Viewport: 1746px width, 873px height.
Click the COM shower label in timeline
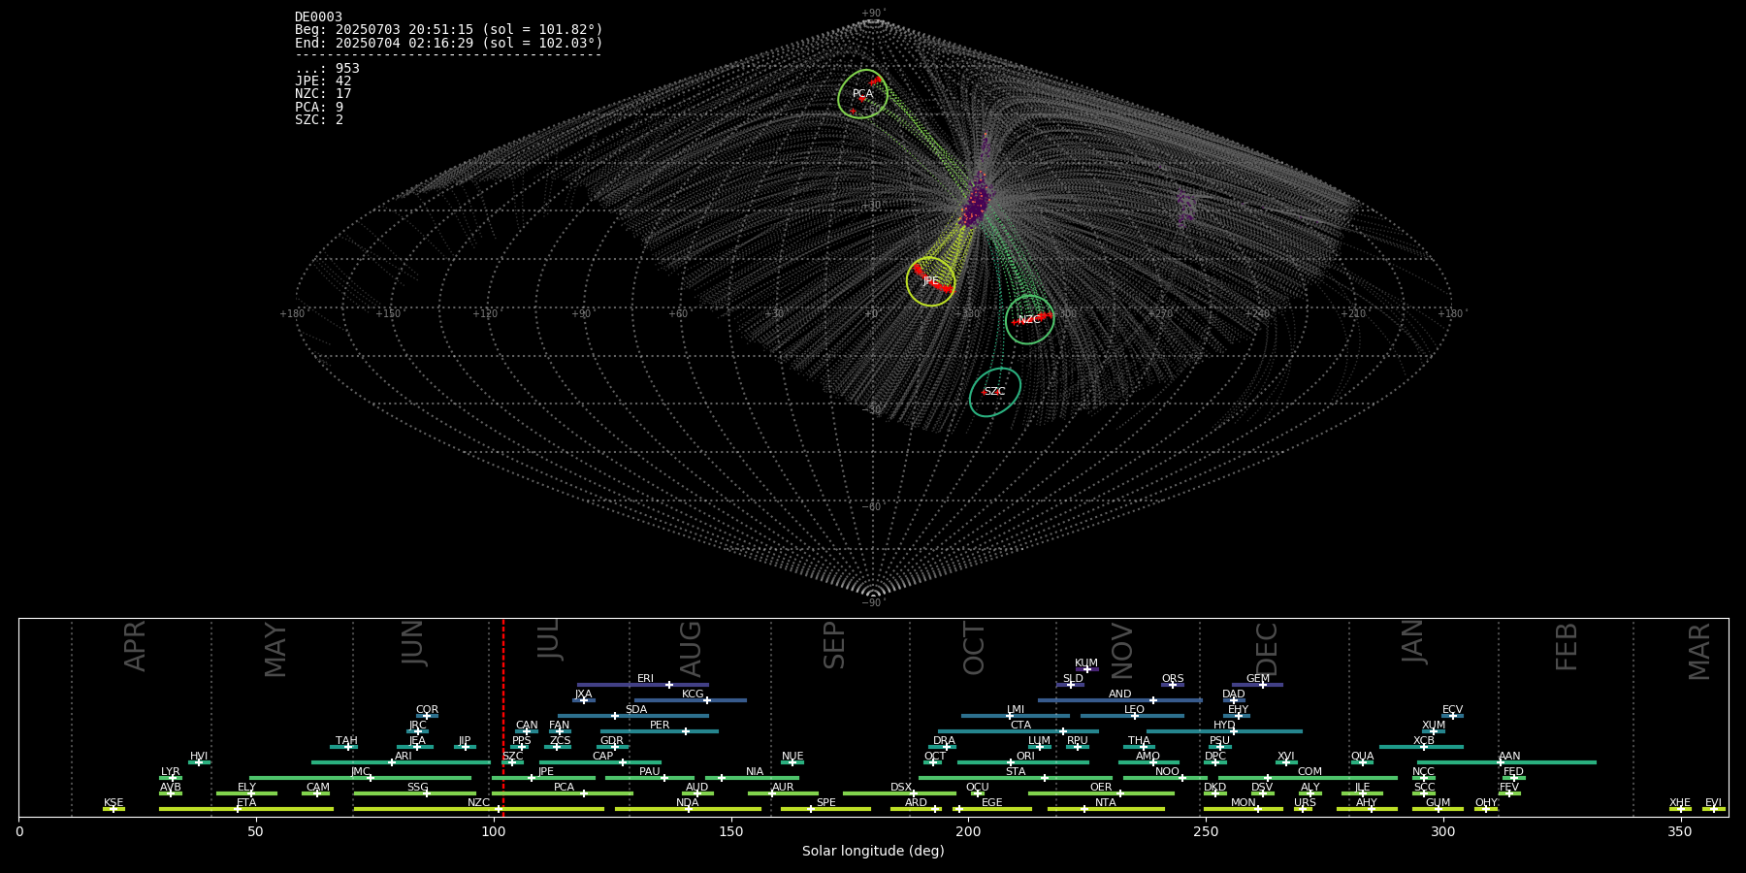pos(1309,771)
